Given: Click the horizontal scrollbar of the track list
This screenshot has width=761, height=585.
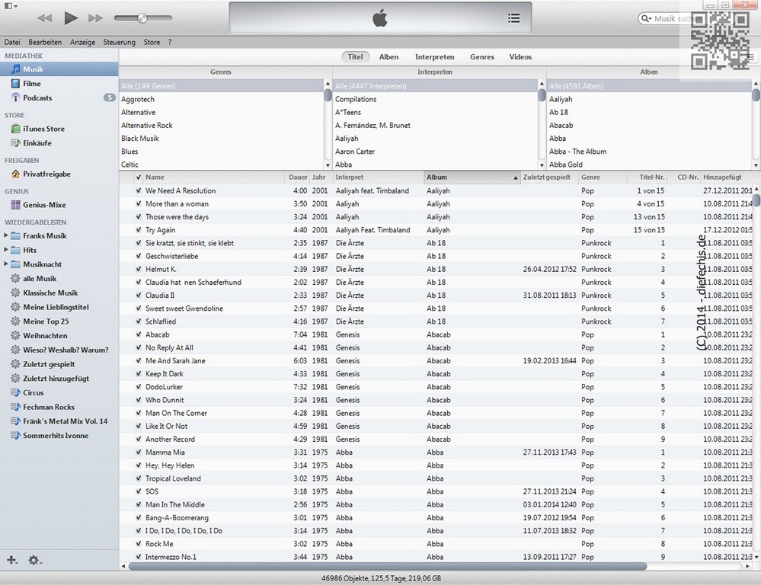Looking at the screenshot, I should coord(387,566).
